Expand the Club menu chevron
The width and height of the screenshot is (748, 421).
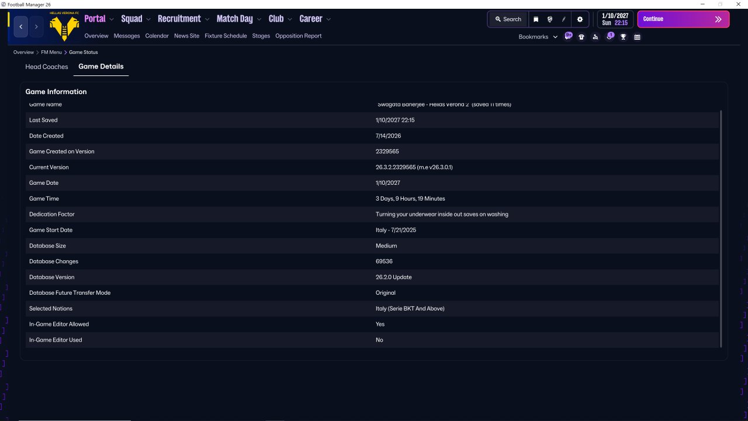tap(290, 19)
